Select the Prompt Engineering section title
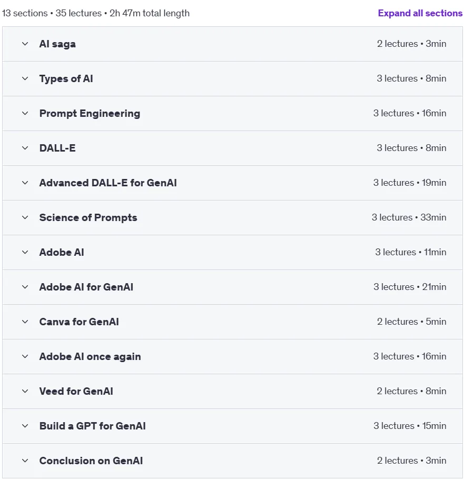Viewport: 464px width, 480px height. pyautogui.click(x=90, y=114)
